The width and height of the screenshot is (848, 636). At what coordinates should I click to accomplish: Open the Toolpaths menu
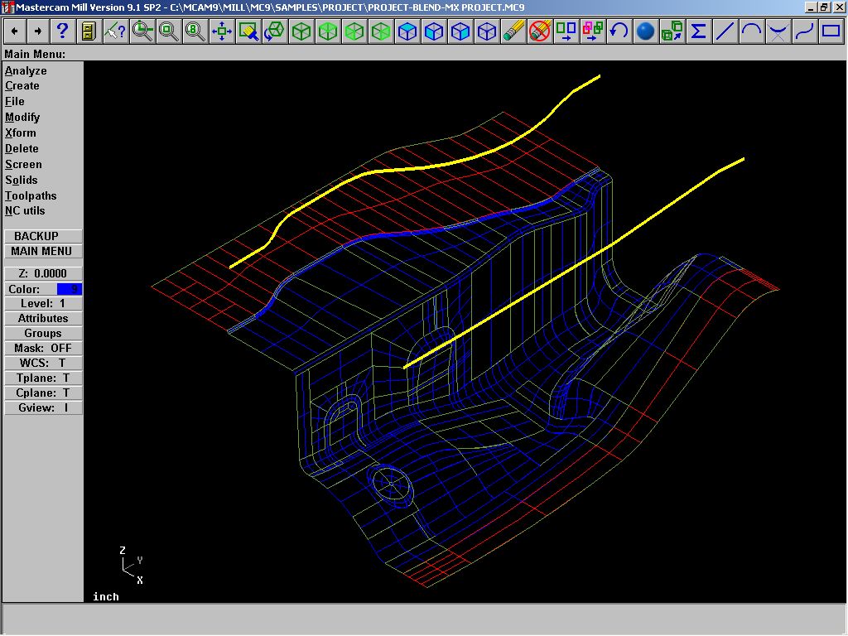click(31, 195)
